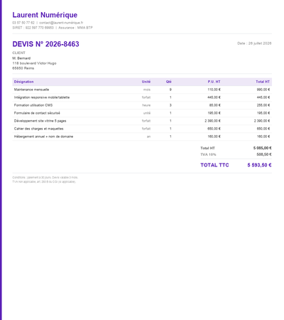The width and height of the screenshot is (284, 320).
Task: Click "Cahier des charges et maquettes" label
Action: click(x=38, y=129)
